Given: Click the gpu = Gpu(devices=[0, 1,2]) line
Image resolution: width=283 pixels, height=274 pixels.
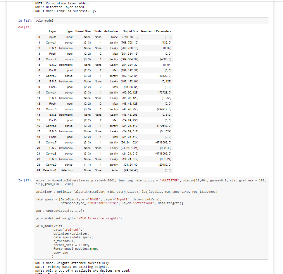Looking at the screenshot, I should (60, 211).
